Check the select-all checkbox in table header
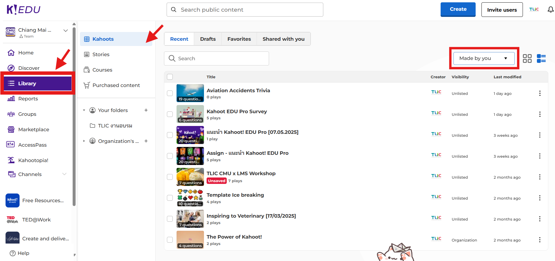Viewport: 555px width, 261px height. point(170,77)
